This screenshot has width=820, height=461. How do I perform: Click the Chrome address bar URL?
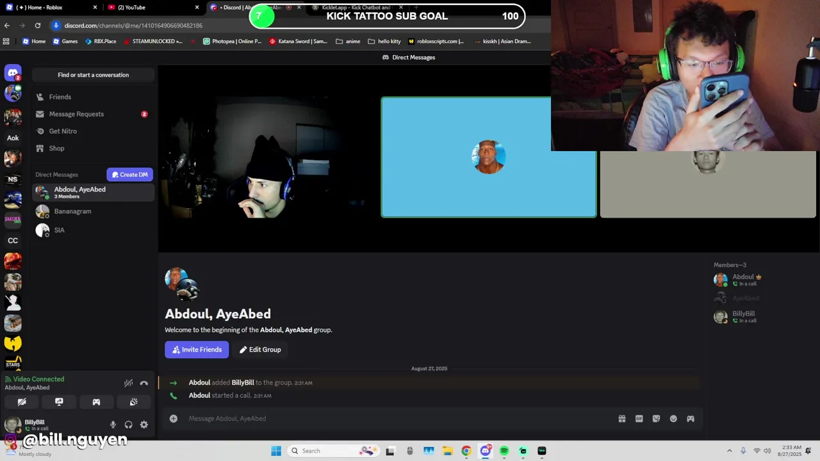(x=133, y=26)
